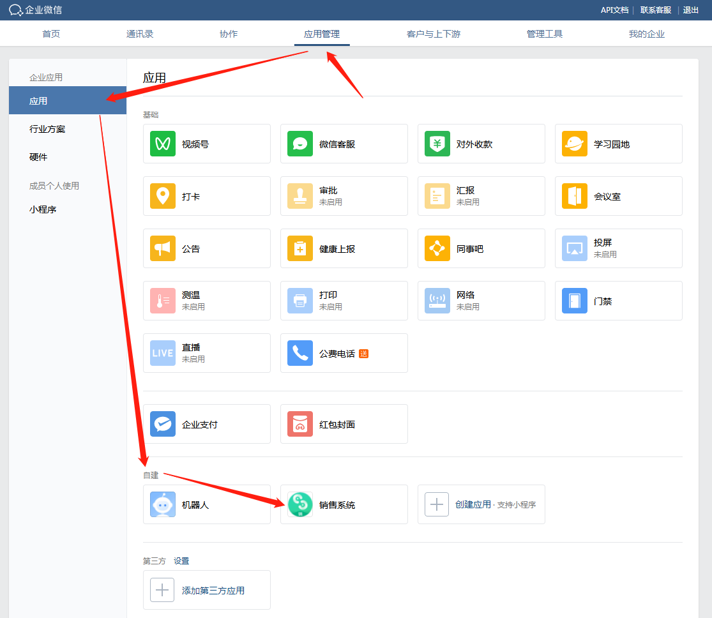Click the 送 badge on 公费电话
The width and height of the screenshot is (712, 618).
[x=364, y=354]
